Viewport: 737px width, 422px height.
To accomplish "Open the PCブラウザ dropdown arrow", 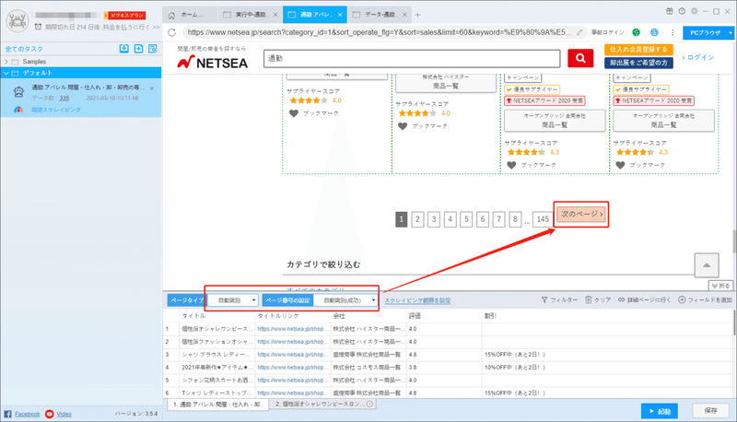I will pyautogui.click(x=730, y=33).
